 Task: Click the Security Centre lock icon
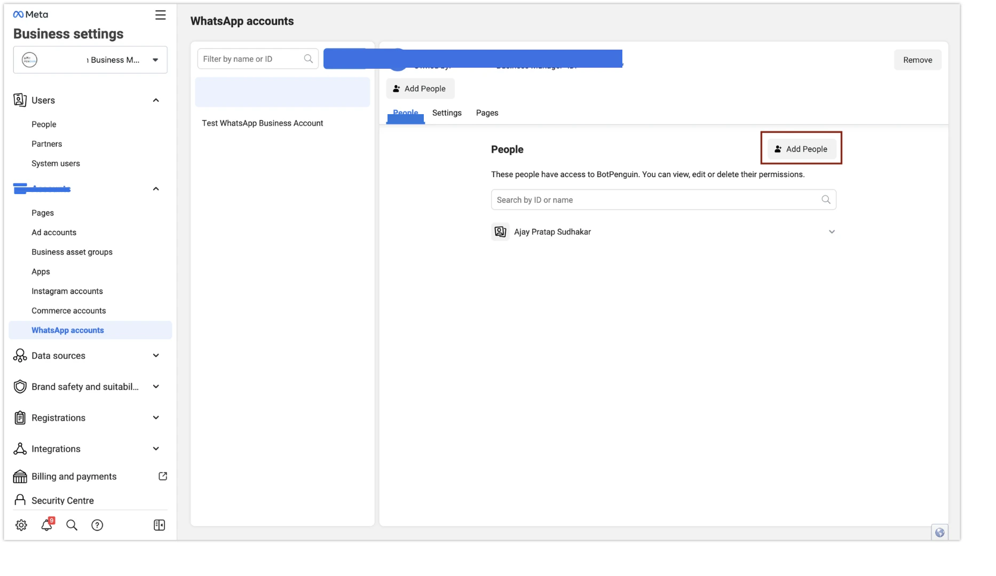coord(20,500)
